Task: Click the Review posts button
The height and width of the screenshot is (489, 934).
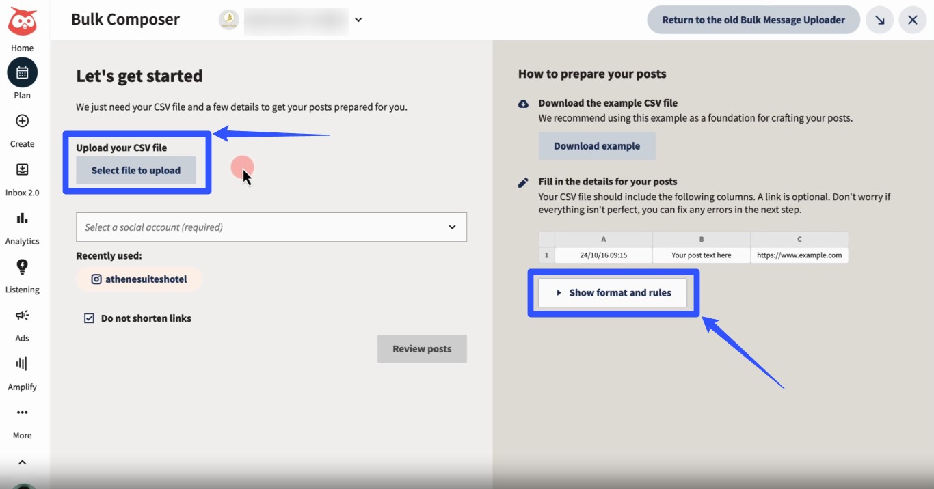Action: click(x=422, y=348)
